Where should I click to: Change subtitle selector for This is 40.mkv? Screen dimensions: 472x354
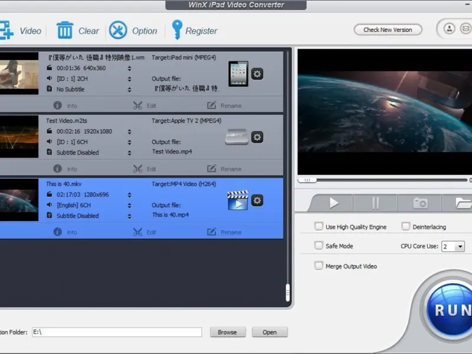[129, 216]
